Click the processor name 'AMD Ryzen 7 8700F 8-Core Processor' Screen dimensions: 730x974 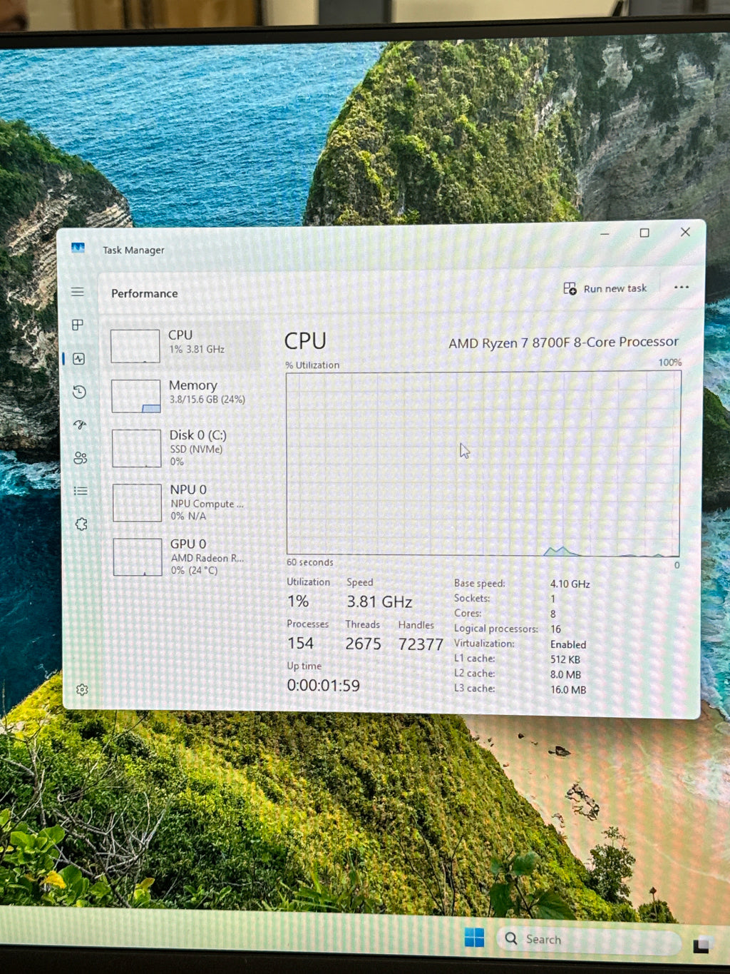(x=563, y=343)
